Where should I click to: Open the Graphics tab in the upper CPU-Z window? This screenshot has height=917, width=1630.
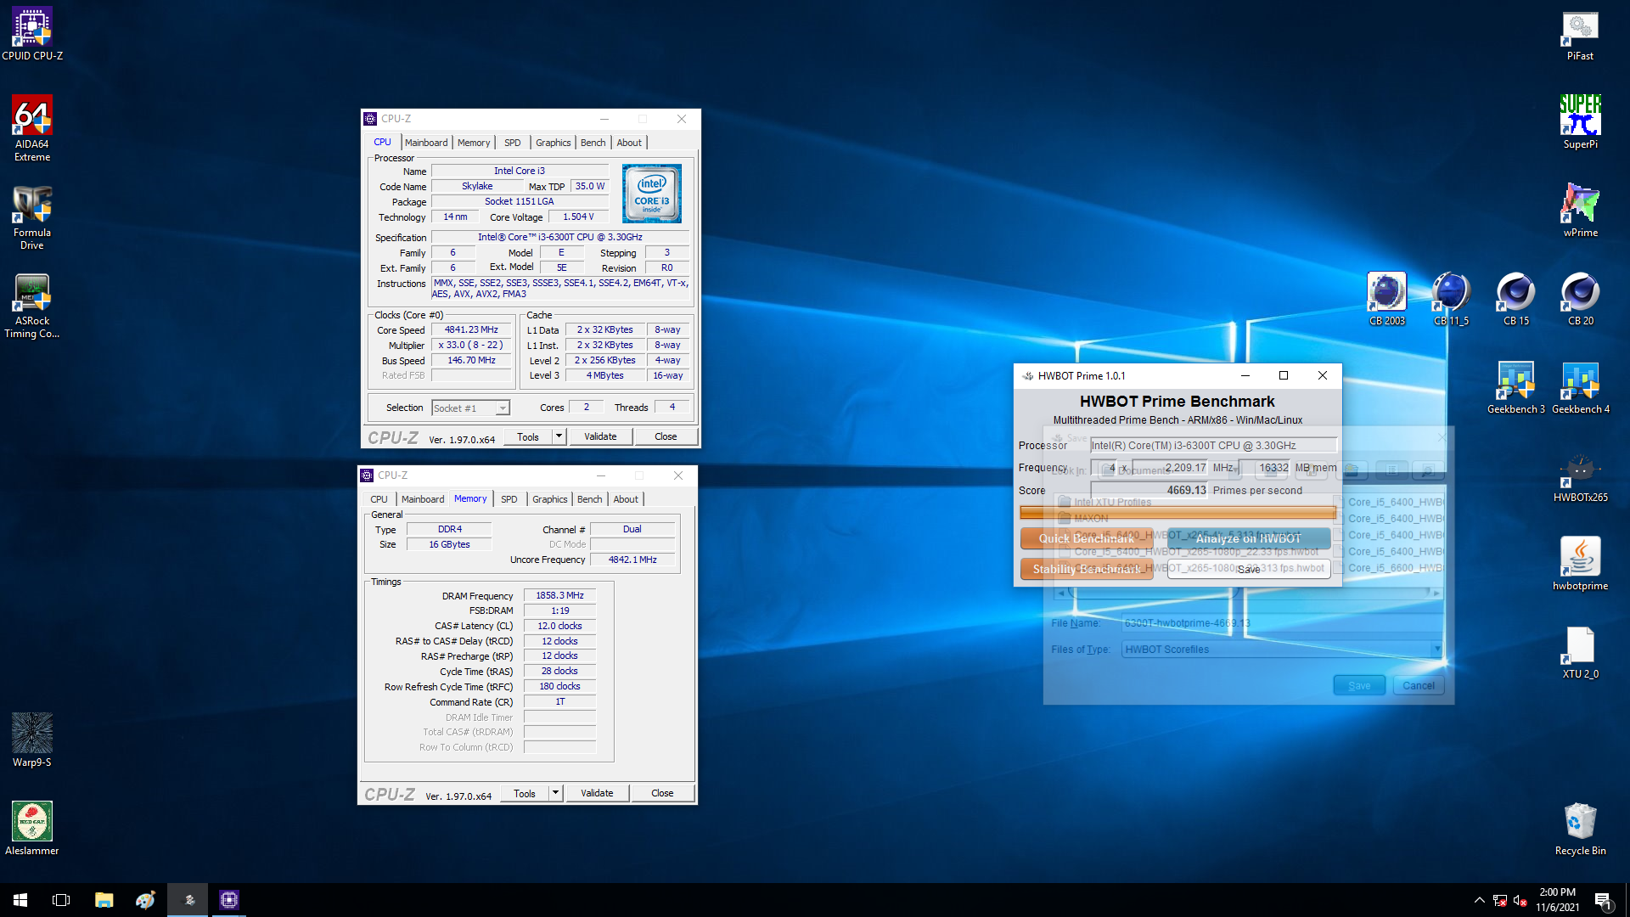tap(553, 143)
